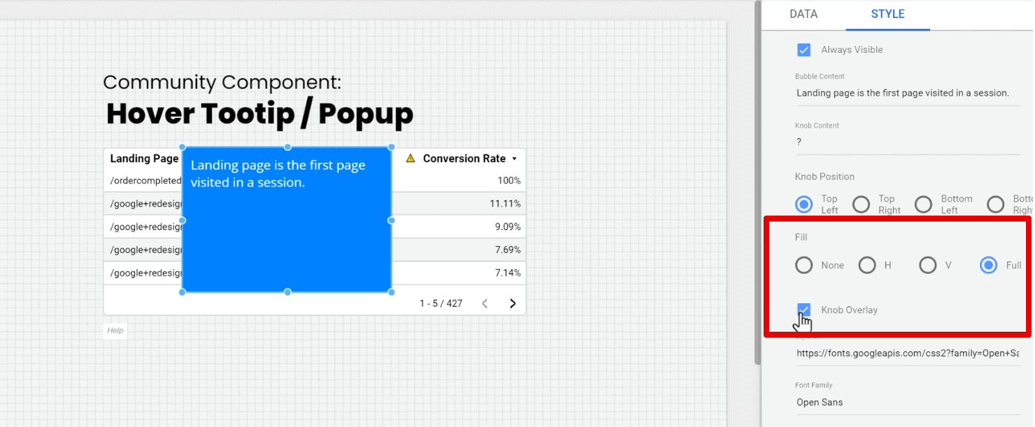Image resolution: width=1035 pixels, height=427 pixels.
Task: Click the Help link below the table
Action: coord(116,330)
